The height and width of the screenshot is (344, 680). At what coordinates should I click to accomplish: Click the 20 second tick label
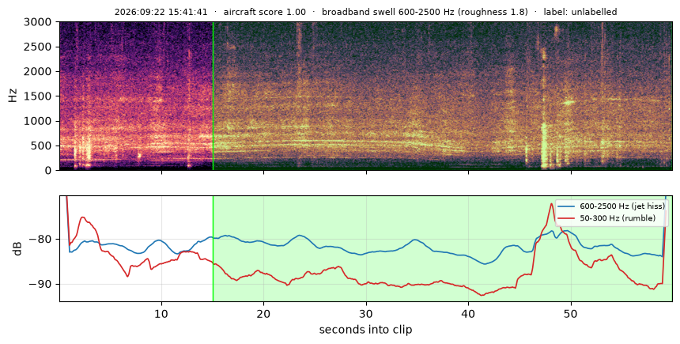click(x=263, y=314)
